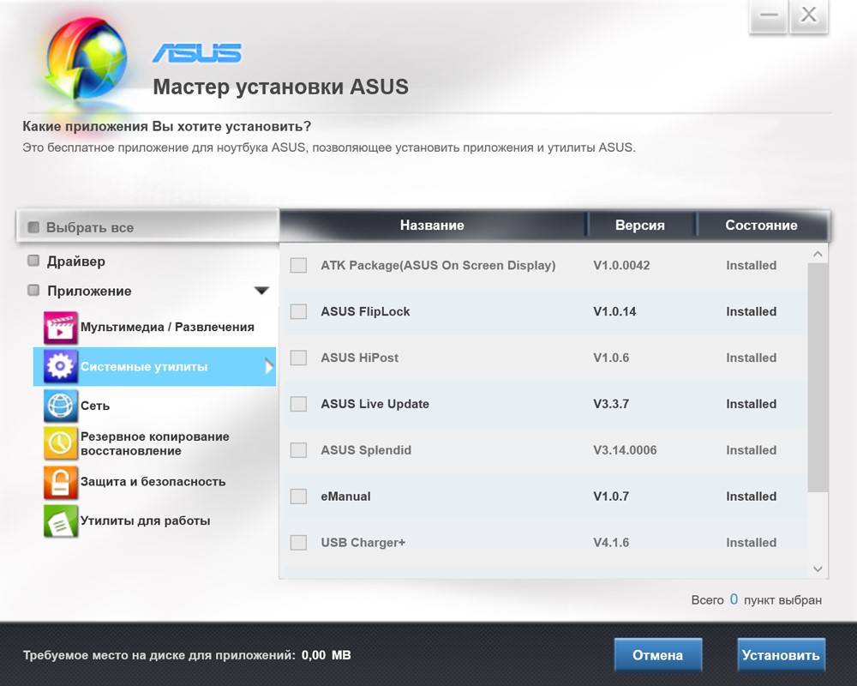Viewport: 857px width, 686px height.
Task: Check the ASUS HiPost checkbox
Action: coord(298,358)
